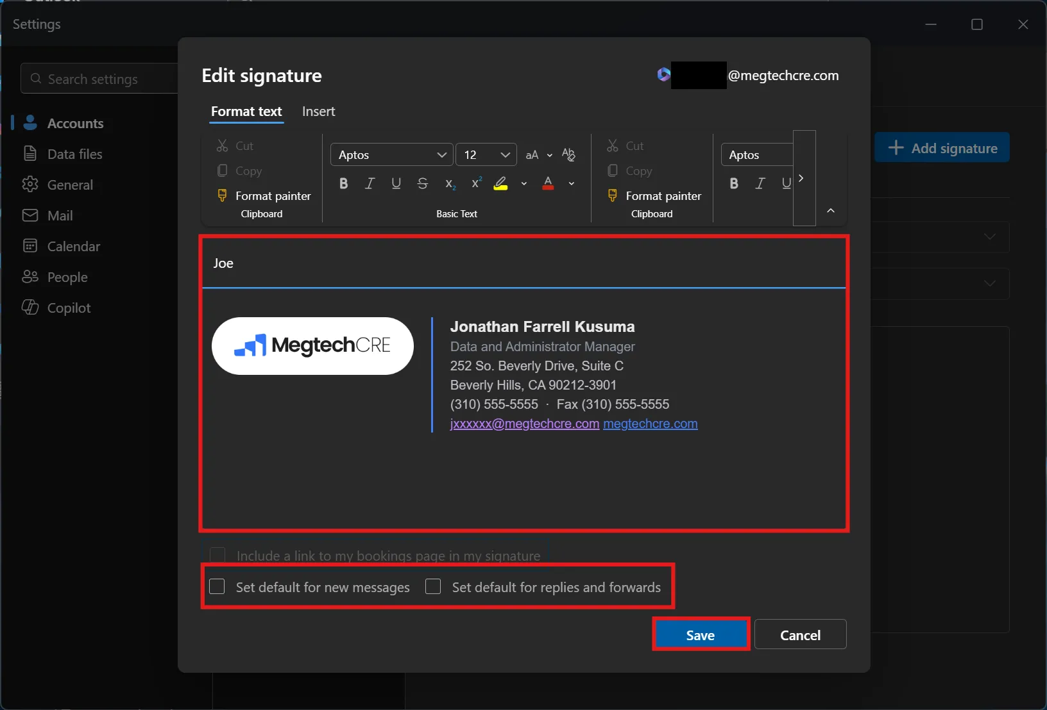This screenshot has width=1047, height=710.
Task: Click the jxxxxxx@megtechcre.com email link
Action: [x=525, y=424]
